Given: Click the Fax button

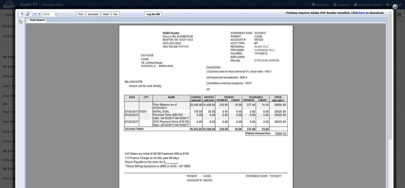Looking at the screenshot, I should (115, 14).
